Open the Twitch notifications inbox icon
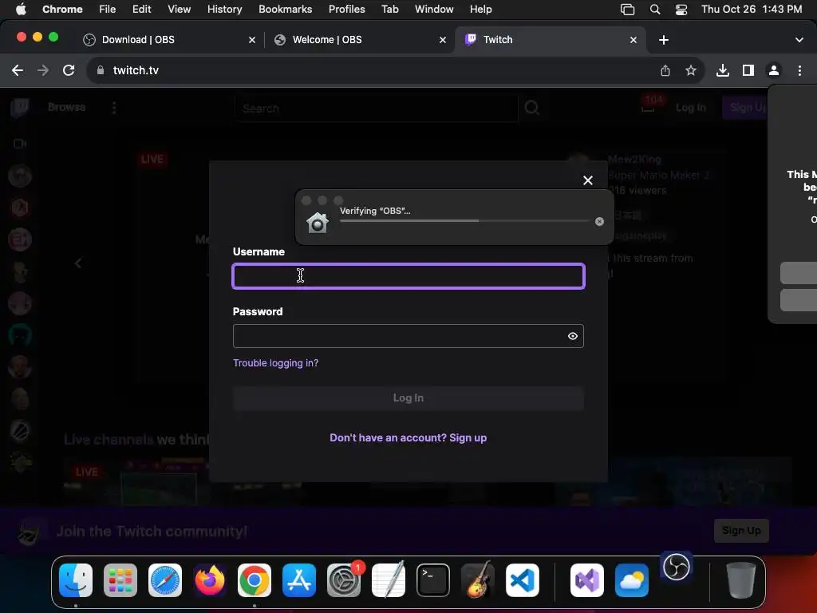This screenshot has height=613, width=817. point(648,108)
